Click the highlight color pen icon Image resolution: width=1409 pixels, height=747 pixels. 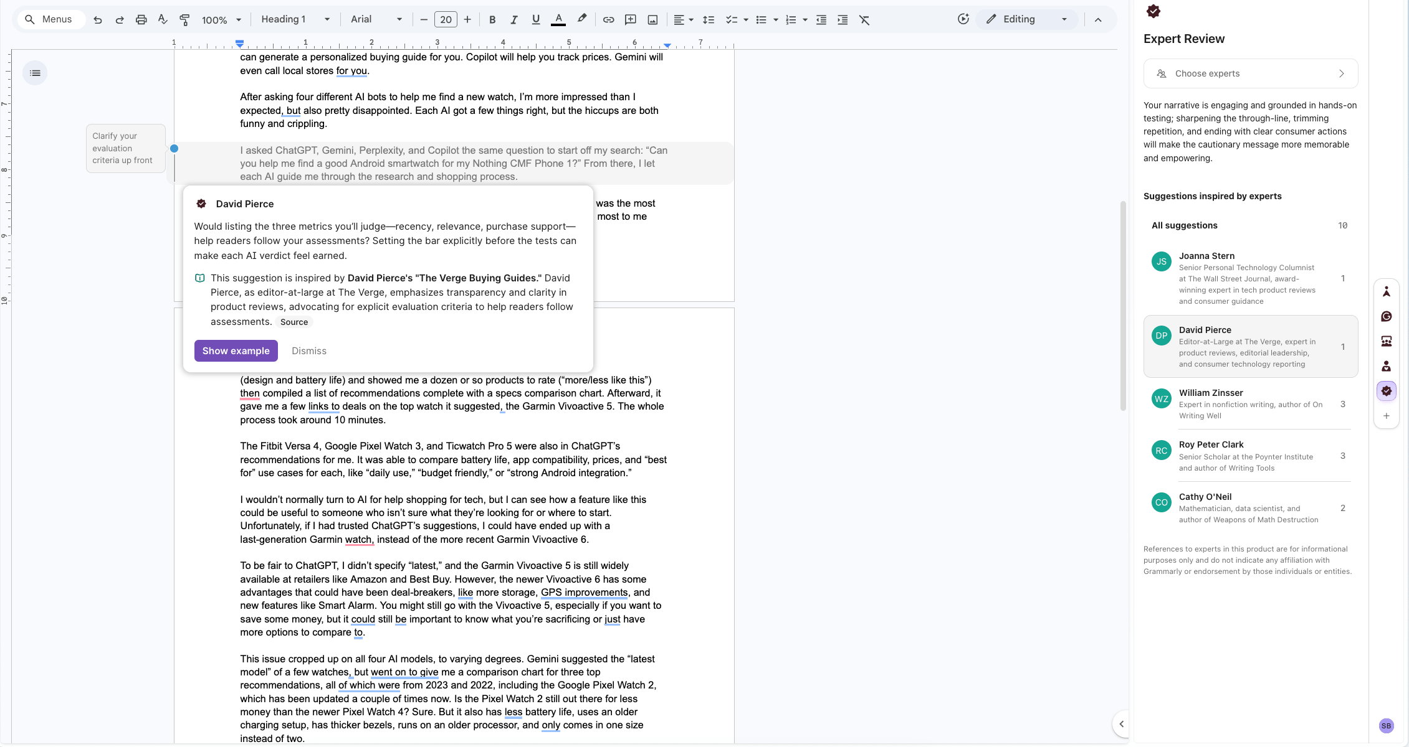point(581,19)
